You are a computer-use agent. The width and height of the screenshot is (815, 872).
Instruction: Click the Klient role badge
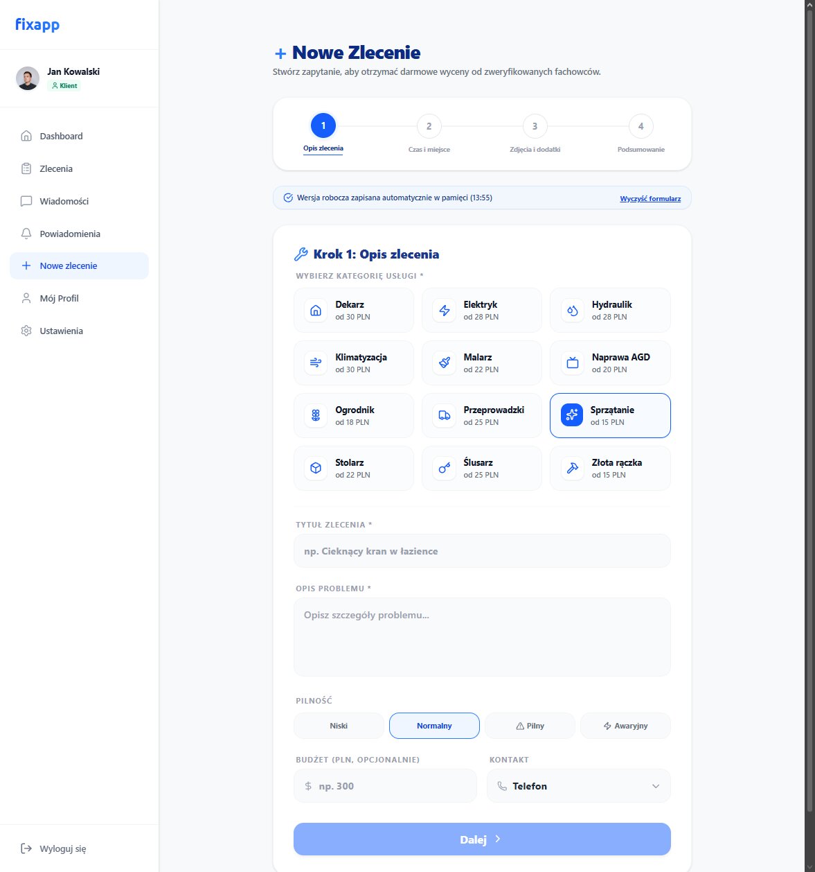64,86
